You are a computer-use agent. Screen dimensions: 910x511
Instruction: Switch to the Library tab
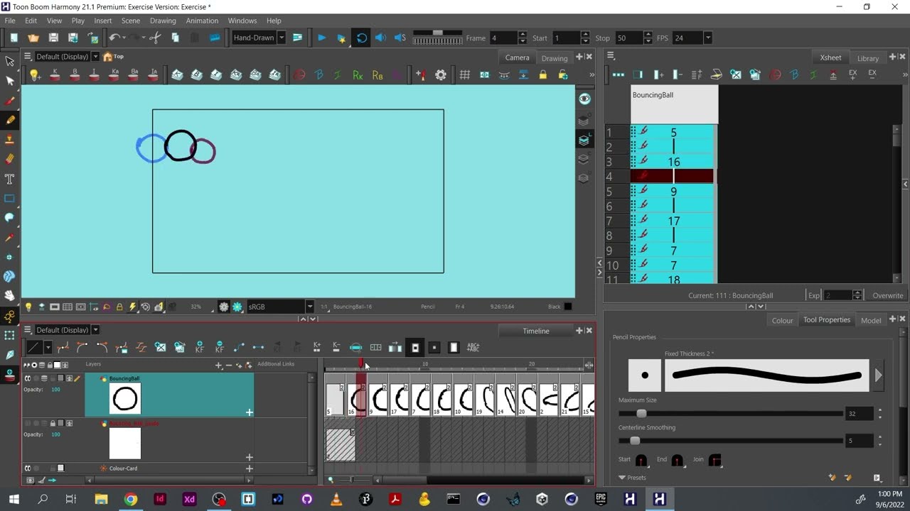(867, 58)
